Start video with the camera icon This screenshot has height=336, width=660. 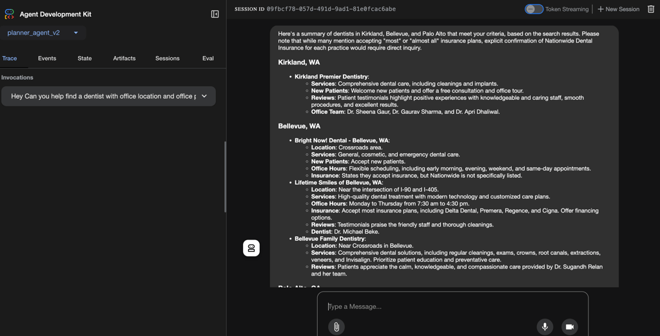point(570,327)
